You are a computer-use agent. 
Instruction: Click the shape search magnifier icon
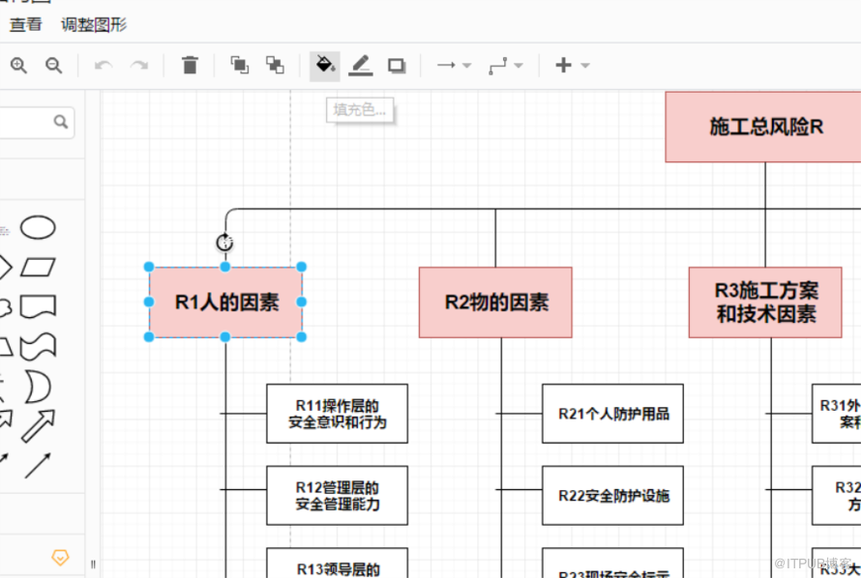click(60, 122)
